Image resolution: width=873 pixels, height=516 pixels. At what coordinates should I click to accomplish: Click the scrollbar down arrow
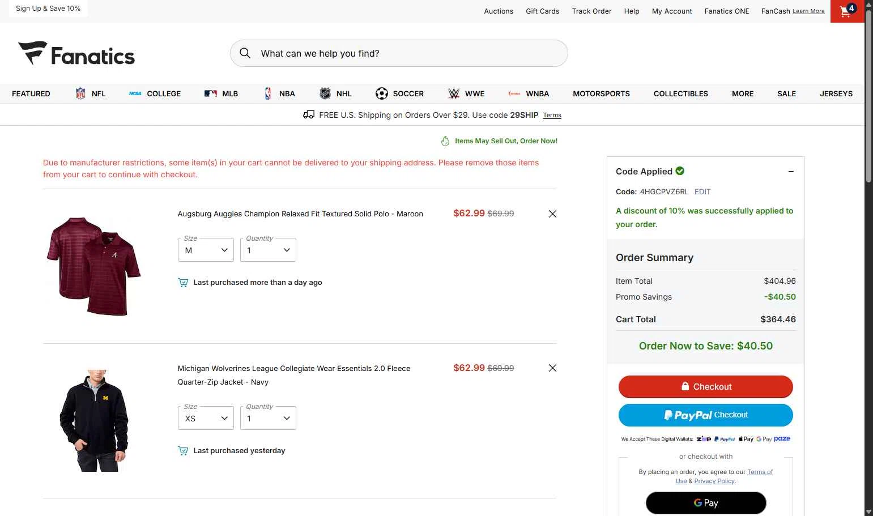tap(868, 511)
